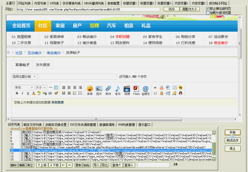Switch to the 脚本文件列表 tab
Viewport: 248px width, 172px height.
pyautogui.click(x=33, y=125)
